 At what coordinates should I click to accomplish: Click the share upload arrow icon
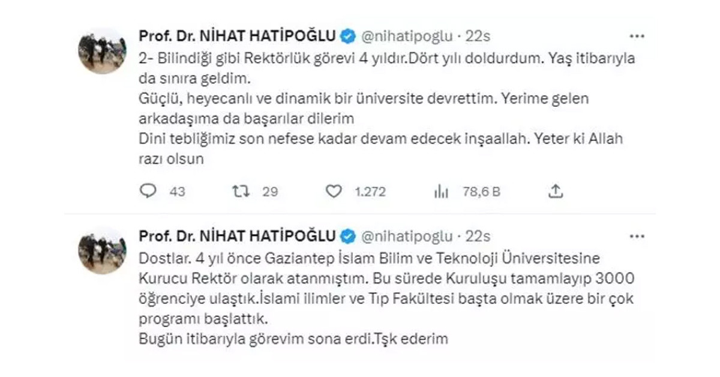coord(556,191)
